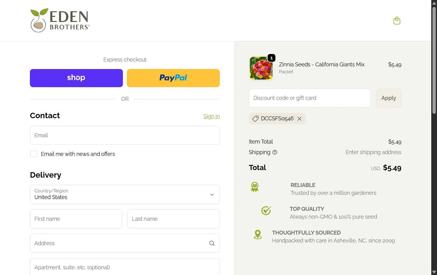This screenshot has height=275, width=437.
Task: Click the scrollbar down arrow
Action: click(434, 272)
